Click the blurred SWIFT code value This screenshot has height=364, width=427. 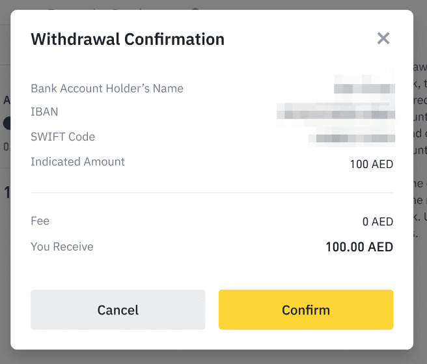click(352, 137)
